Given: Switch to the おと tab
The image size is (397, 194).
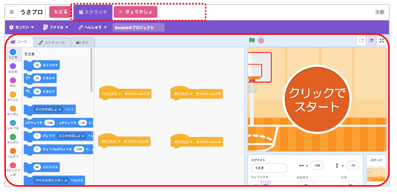Looking at the screenshot, I should click(x=82, y=43).
